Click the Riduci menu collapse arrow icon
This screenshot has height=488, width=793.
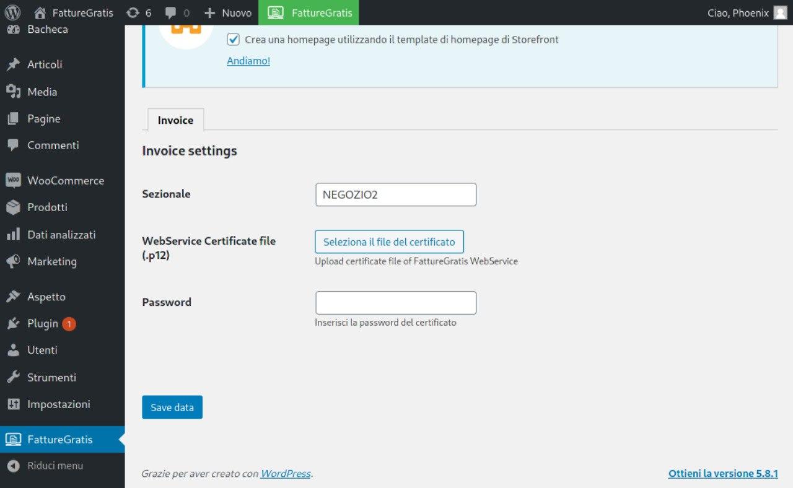click(x=13, y=466)
